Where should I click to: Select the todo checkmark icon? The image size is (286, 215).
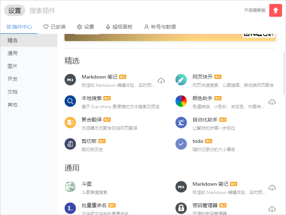(x=181, y=144)
